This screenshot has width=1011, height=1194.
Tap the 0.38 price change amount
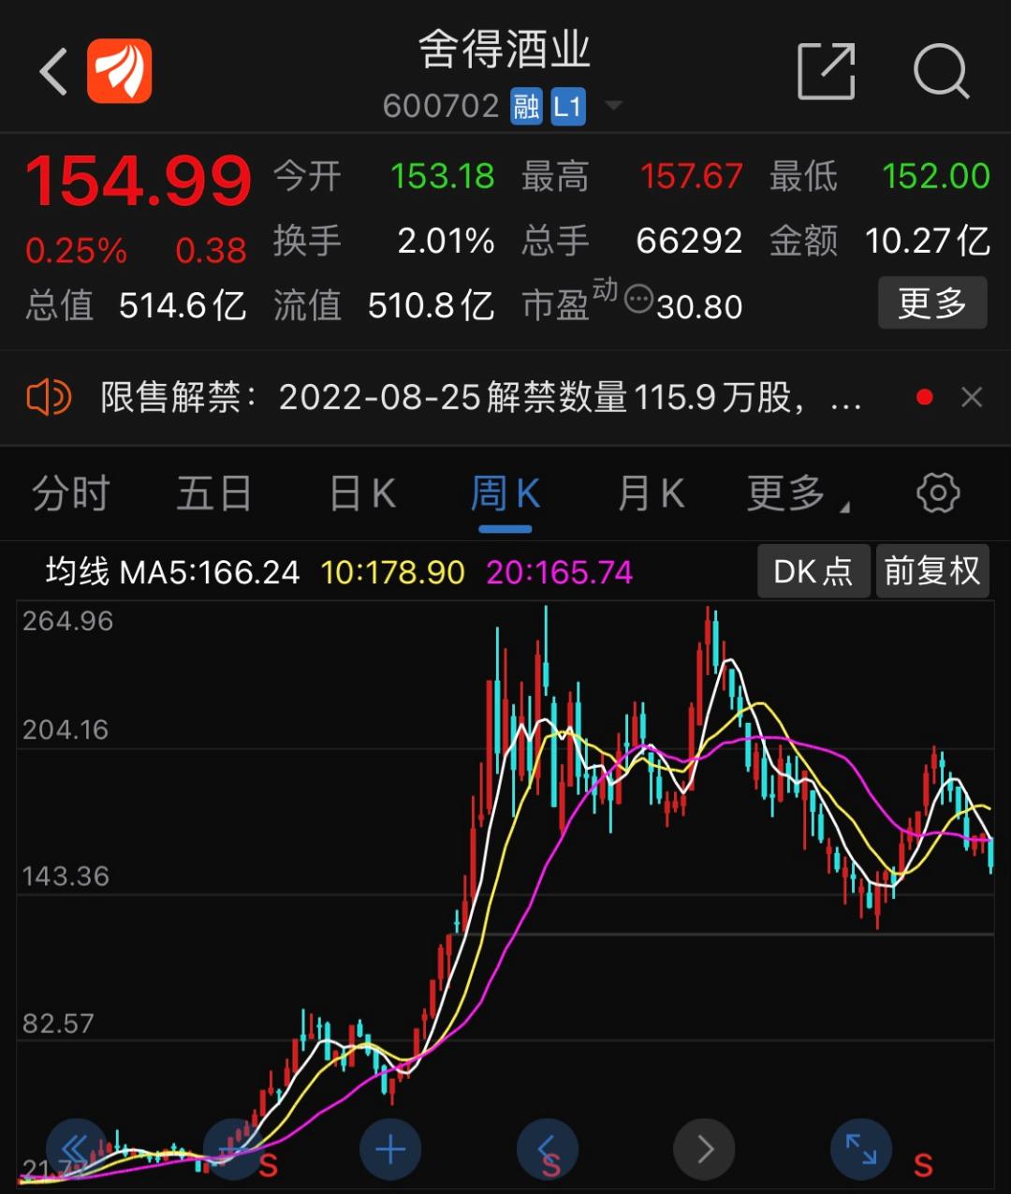pyautogui.click(x=212, y=251)
